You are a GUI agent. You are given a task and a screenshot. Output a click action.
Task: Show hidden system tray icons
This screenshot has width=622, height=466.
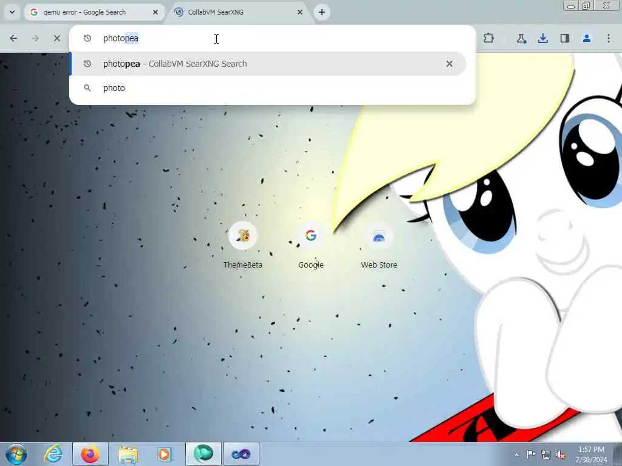516,455
